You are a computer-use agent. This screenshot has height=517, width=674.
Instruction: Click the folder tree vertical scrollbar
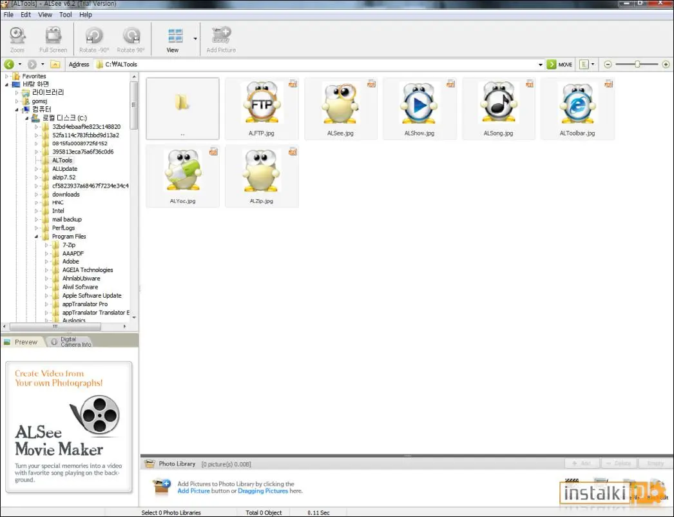[x=133, y=105]
